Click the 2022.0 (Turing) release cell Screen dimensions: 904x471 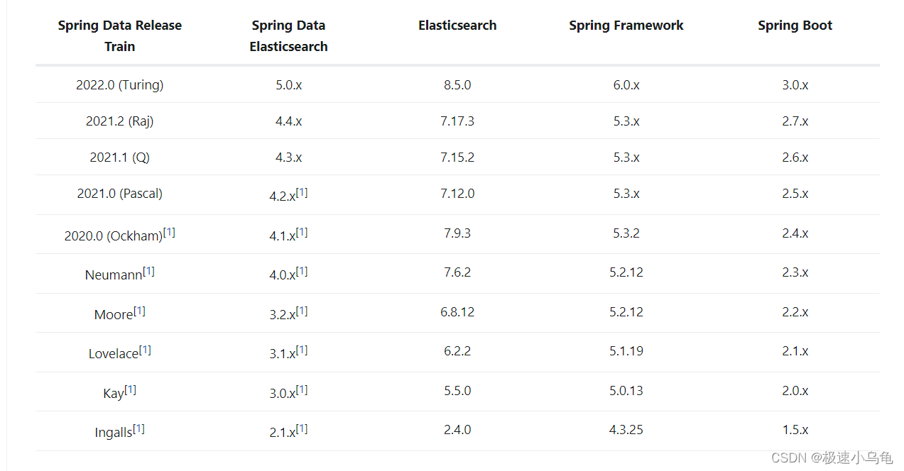(119, 85)
